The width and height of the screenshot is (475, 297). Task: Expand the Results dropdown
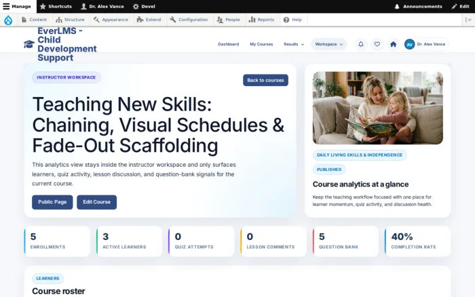294,44
